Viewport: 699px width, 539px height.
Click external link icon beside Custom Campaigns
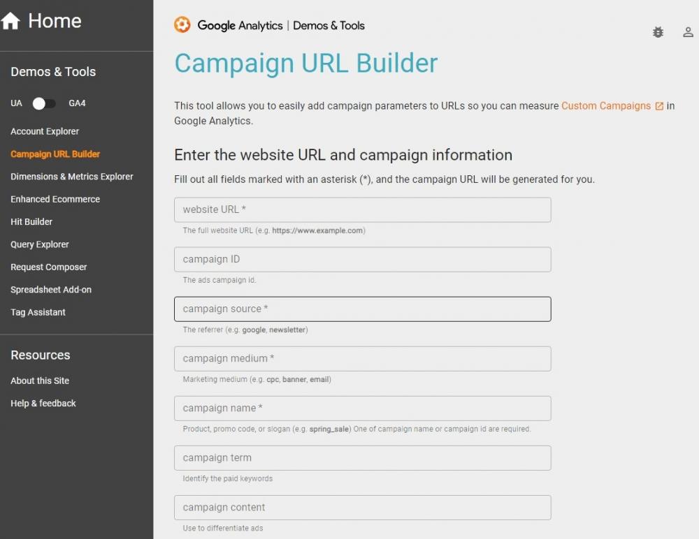659,106
